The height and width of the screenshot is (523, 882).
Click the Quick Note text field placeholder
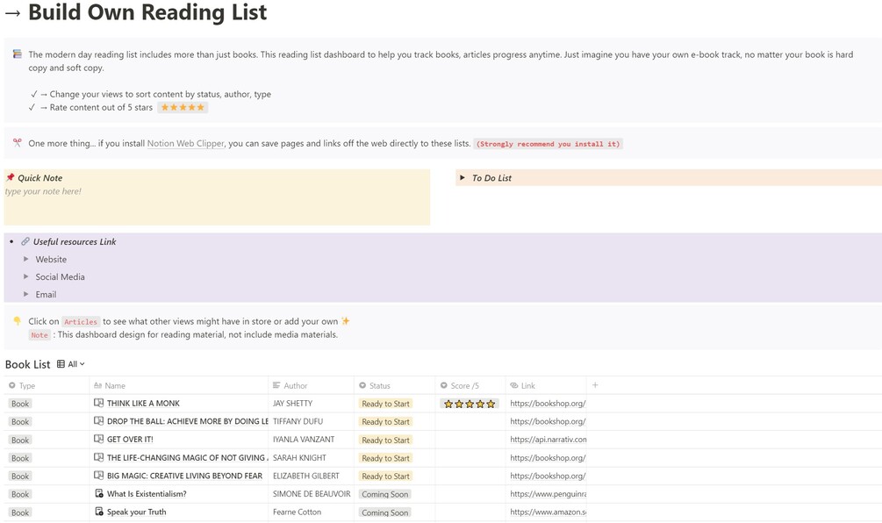[x=44, y=191]
